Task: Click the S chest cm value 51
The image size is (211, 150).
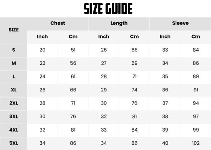Action: pyautogui.click(x=73, y=50)
